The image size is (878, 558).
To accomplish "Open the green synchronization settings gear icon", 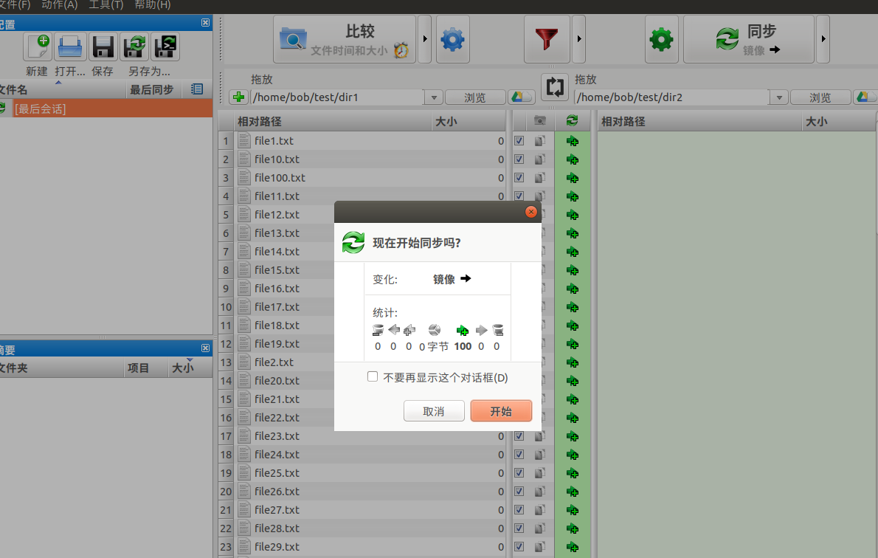I will [x=662, y=41].
